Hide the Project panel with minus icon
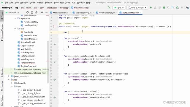The width and height of the screenshot is (190, 107). pyautogui.click(x=46, y=12)
